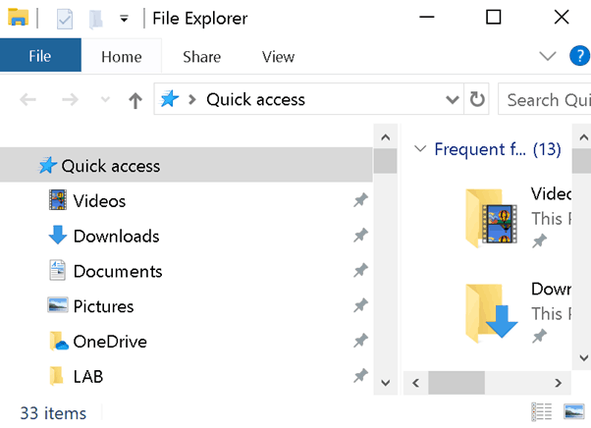
Task: Click the 33 items status text
Action: point(53,413)
